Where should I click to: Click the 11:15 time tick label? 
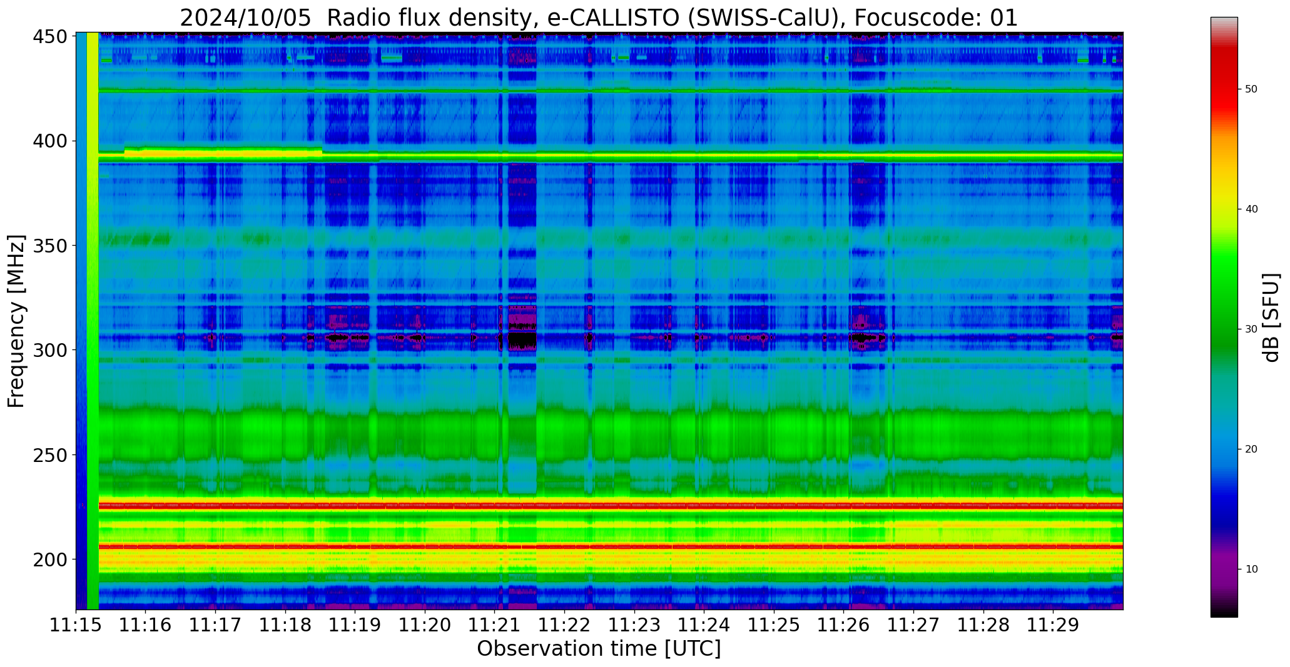76,624
